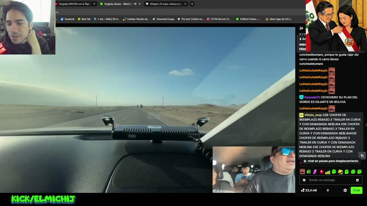Click 'CEVICHERO SU PLAN DEL' chat message text
The height and width of the screenshot is (206, 367).
pos(339,97)
